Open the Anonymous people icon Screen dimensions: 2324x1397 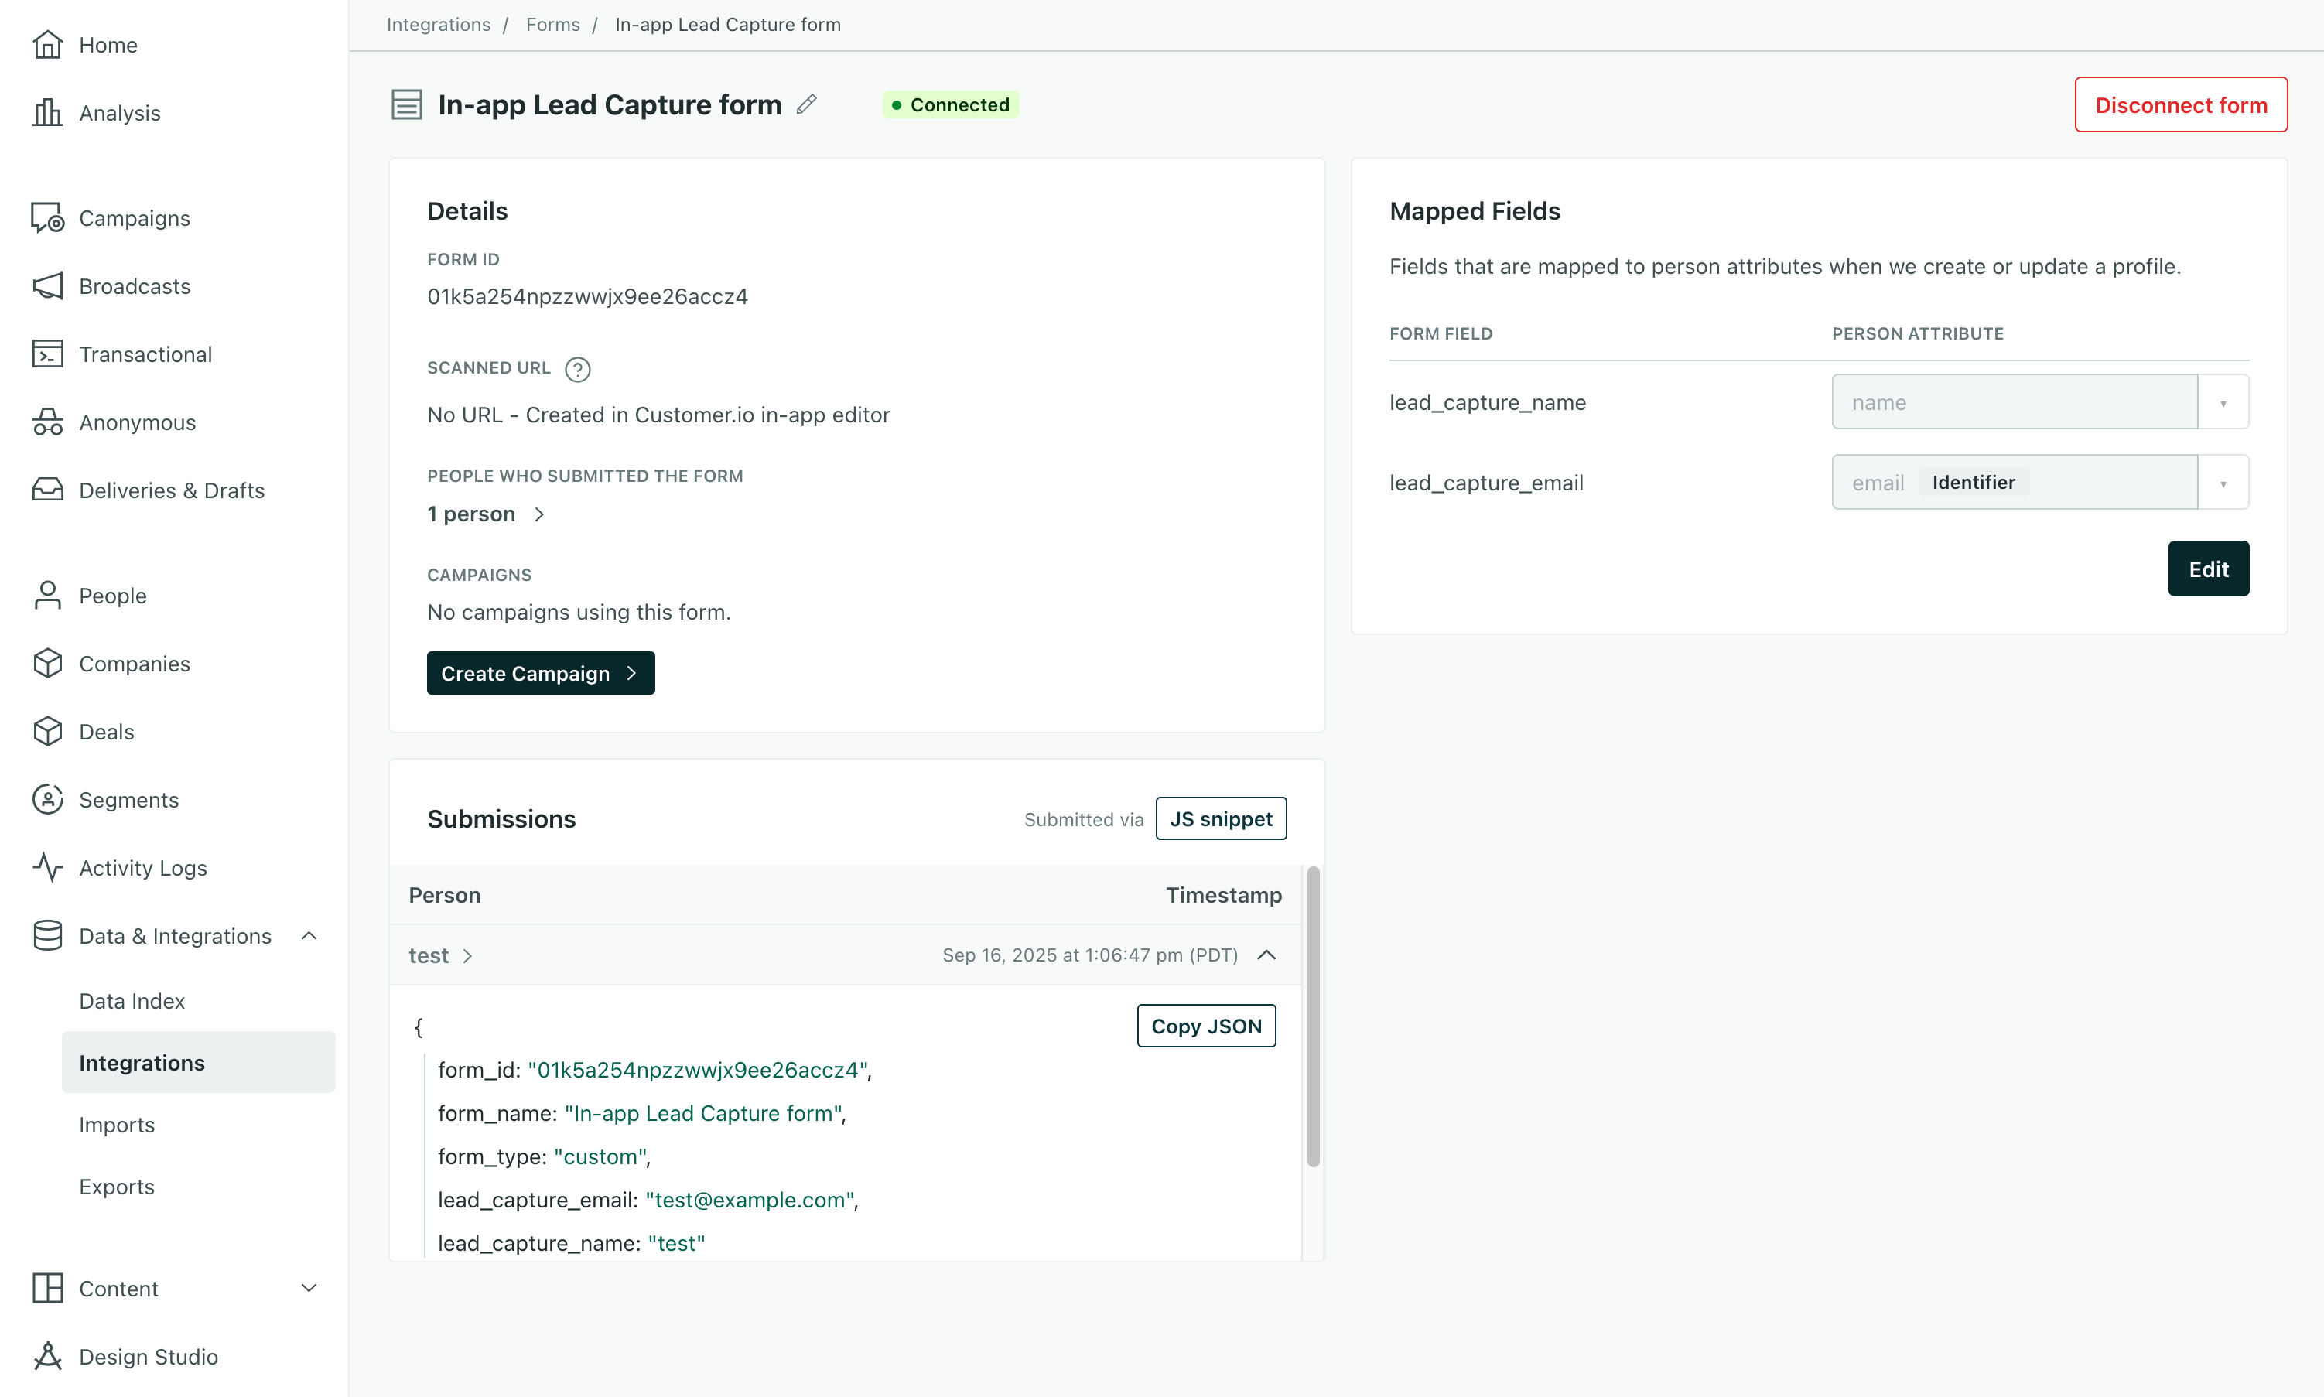click(x=48, y=422)
